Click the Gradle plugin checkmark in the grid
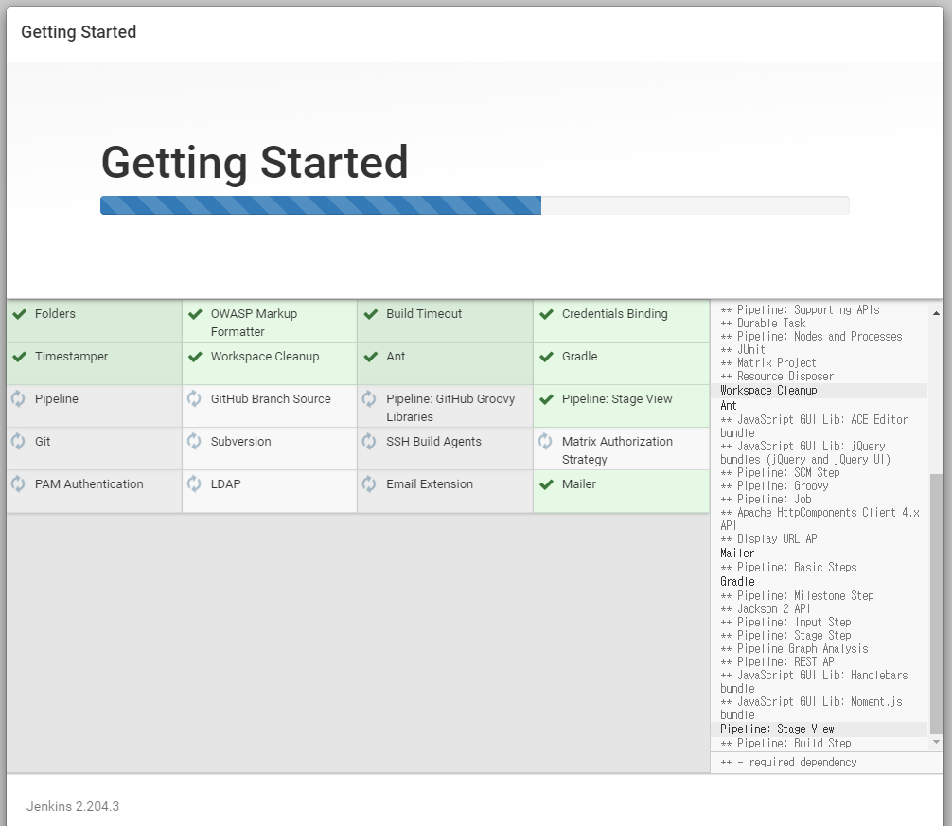 pyautogui.click(x=546, y=357)
